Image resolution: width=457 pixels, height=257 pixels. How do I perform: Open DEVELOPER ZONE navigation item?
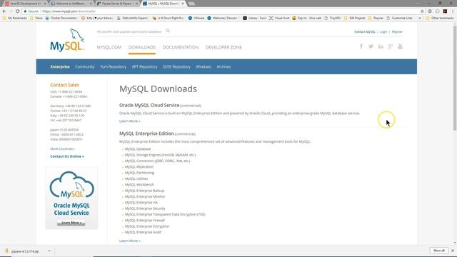coord(224,47)
